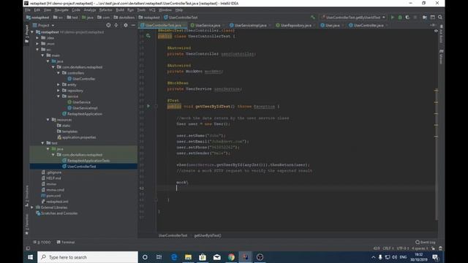Run the selected test configuration
Viewport: 468px width, 263px height.
click(x=393, y=18)
